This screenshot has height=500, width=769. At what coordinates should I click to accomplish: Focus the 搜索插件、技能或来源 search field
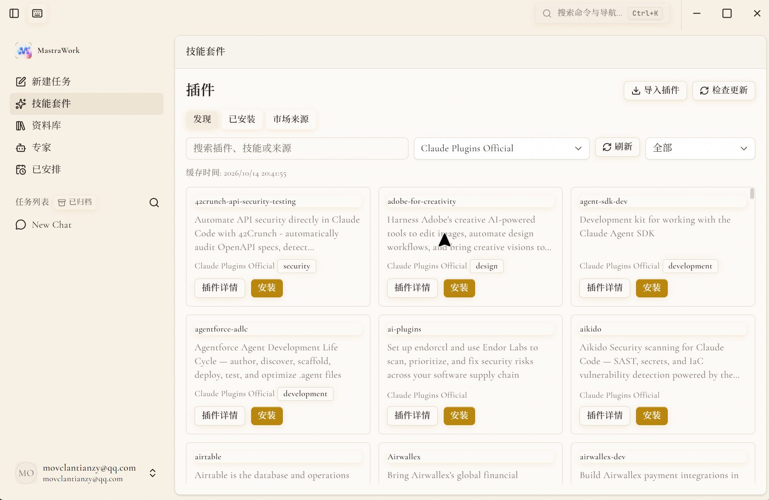297,149
